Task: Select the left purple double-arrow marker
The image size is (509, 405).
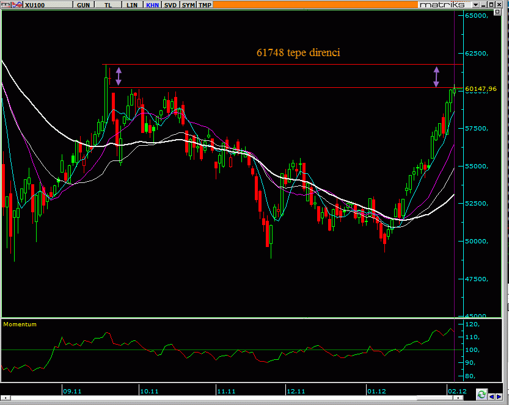Action: (x=119, y=76)
